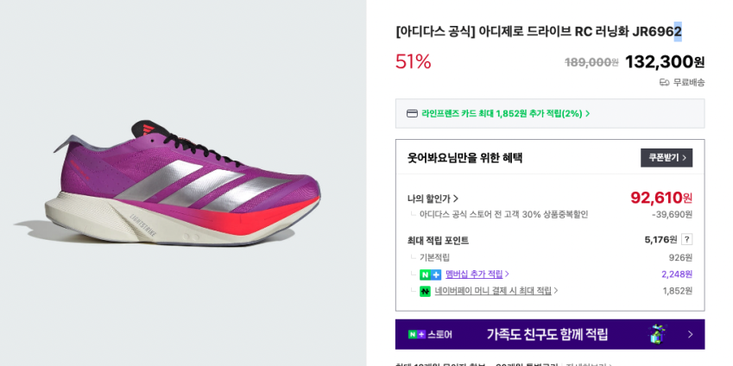Viewport: 733px width, 366px height.
Task: Click the question mark help icon beside 5,176원
Action: (686, 239)
